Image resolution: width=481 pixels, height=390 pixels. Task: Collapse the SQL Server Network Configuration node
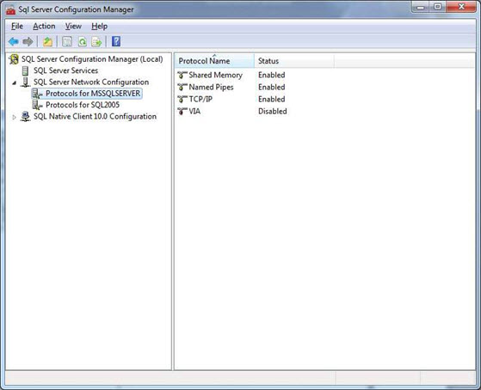pos(14,82)
